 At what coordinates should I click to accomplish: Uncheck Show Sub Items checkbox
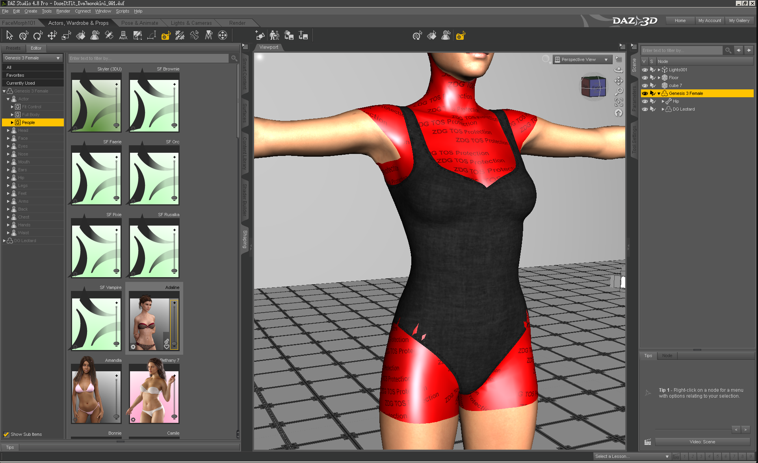click(6, 434)
